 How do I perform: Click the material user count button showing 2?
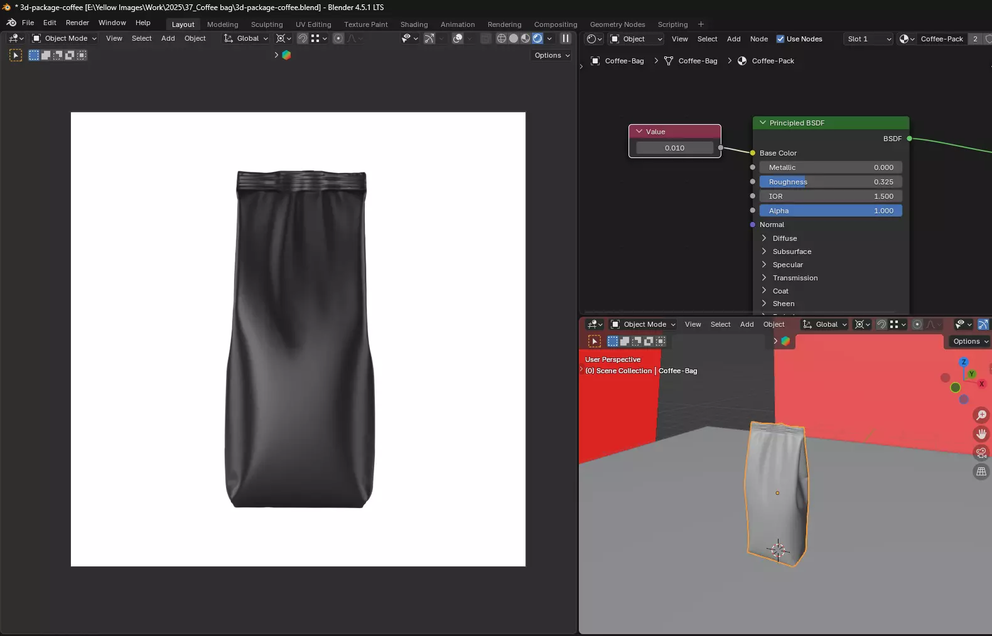pos(975,39)
